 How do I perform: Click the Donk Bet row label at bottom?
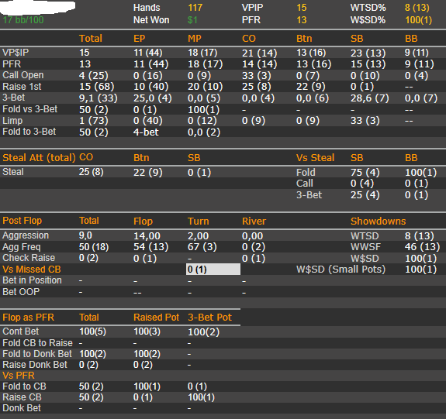click(22, 408)
